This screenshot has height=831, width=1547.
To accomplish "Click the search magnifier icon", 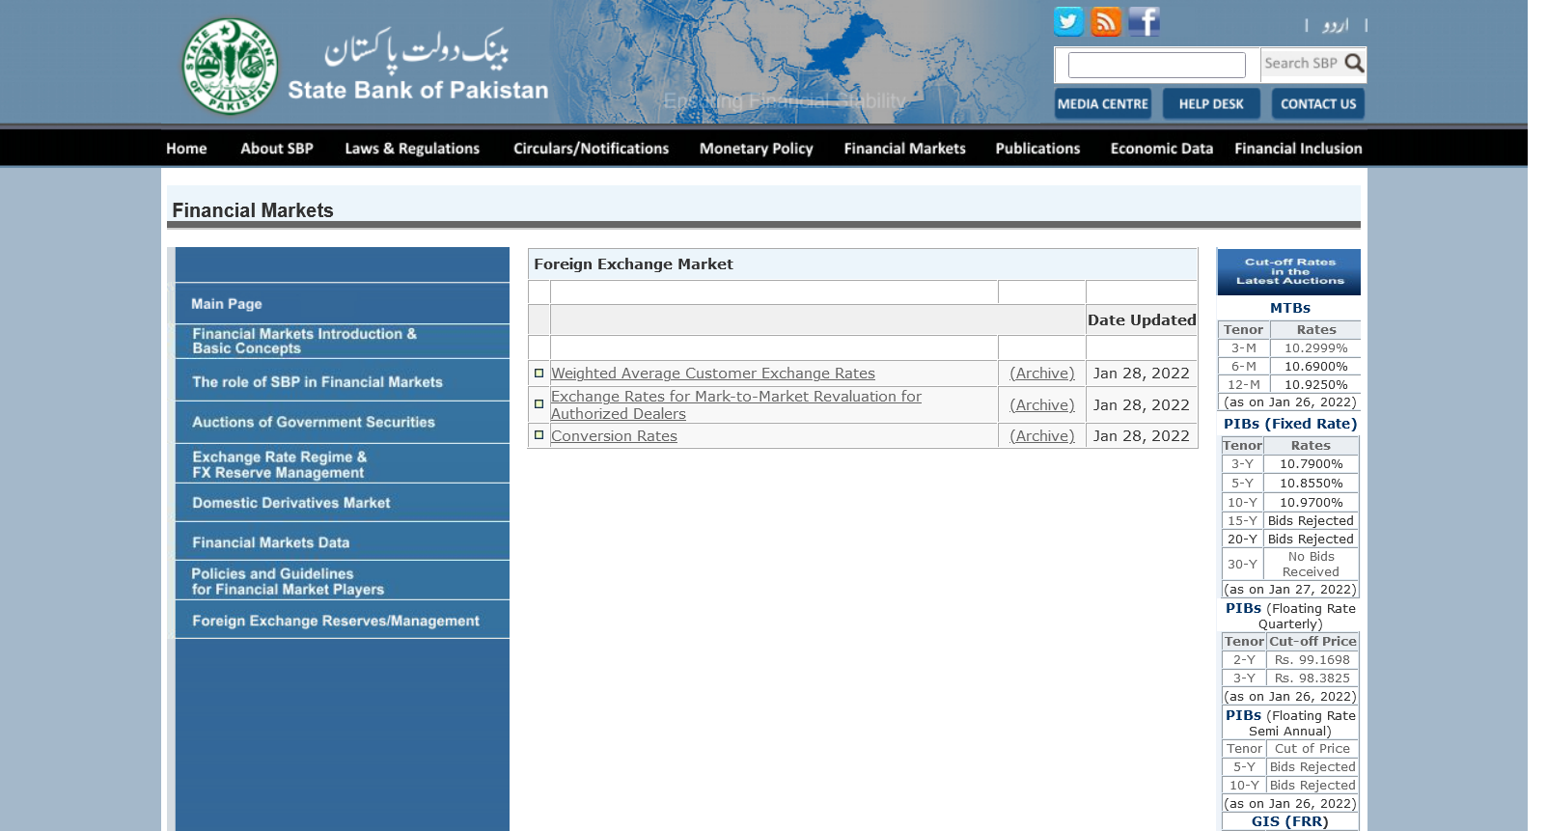I will (1354, 64).
